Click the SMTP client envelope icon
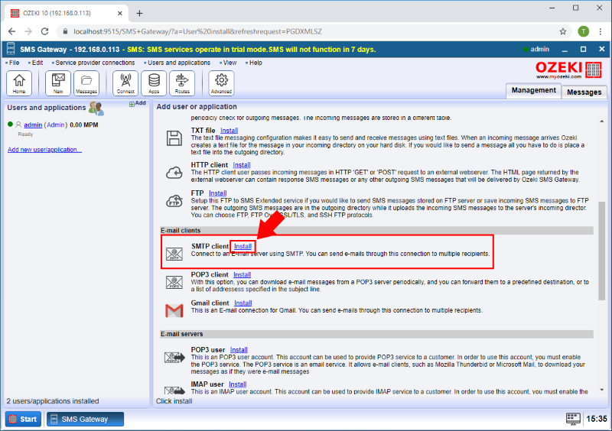The width and height of the screenshot is (612, 431). pyautogui.click(x=174, y=254)
